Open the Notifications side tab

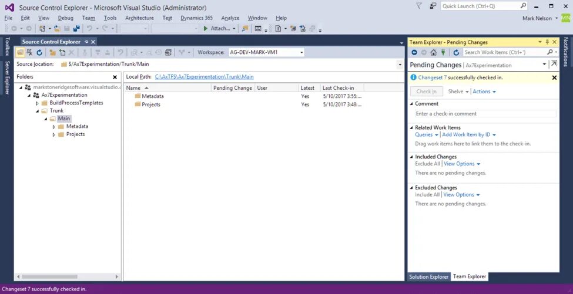coord(566,52)
